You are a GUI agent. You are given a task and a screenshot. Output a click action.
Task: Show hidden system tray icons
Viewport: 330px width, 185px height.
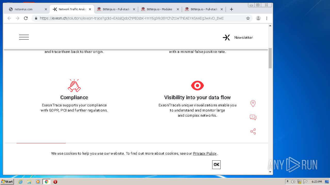(x=288, y=182)
